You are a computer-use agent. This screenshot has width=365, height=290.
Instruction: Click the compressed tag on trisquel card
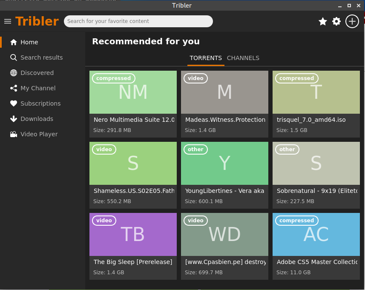[x=297, y=78]
